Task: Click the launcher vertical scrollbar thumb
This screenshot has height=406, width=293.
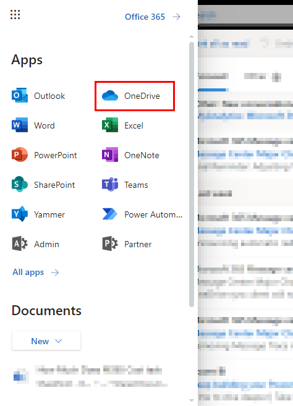Action: [192, 174]
